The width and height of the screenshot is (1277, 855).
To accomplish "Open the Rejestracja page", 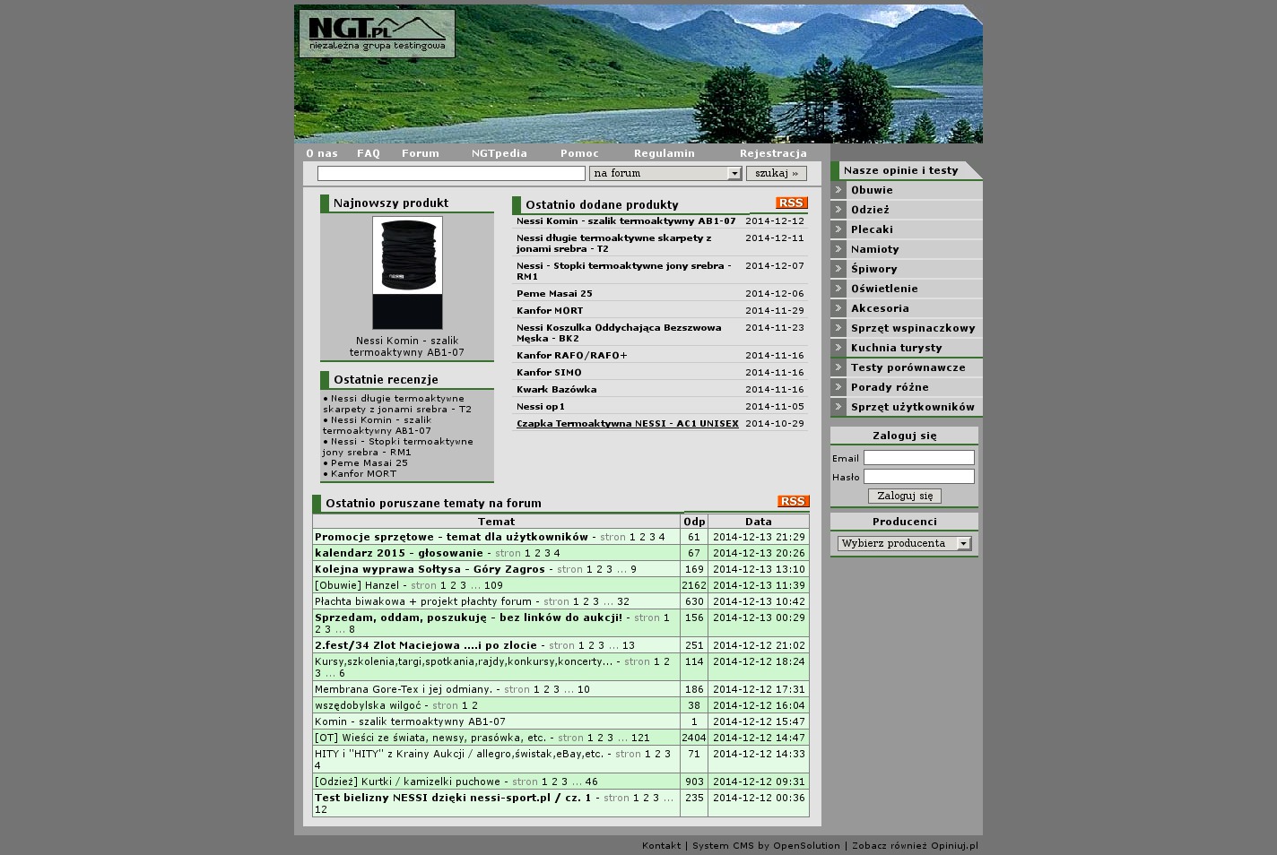I will pos(772,153).
